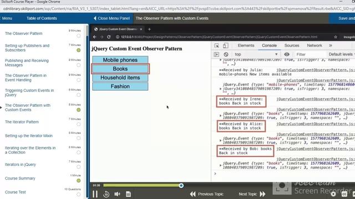Expand jQuery.Event below Received by Bob
This screenshot has height=199, width=355.
coord(221,165)
